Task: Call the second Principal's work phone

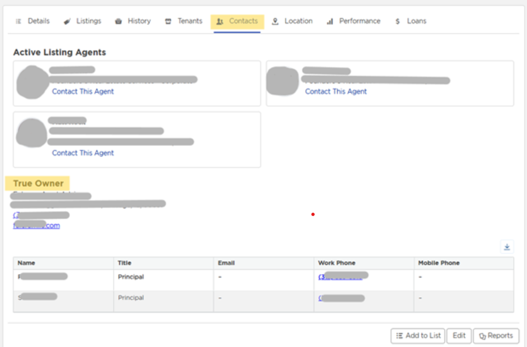Action: (x=340, y=298)
